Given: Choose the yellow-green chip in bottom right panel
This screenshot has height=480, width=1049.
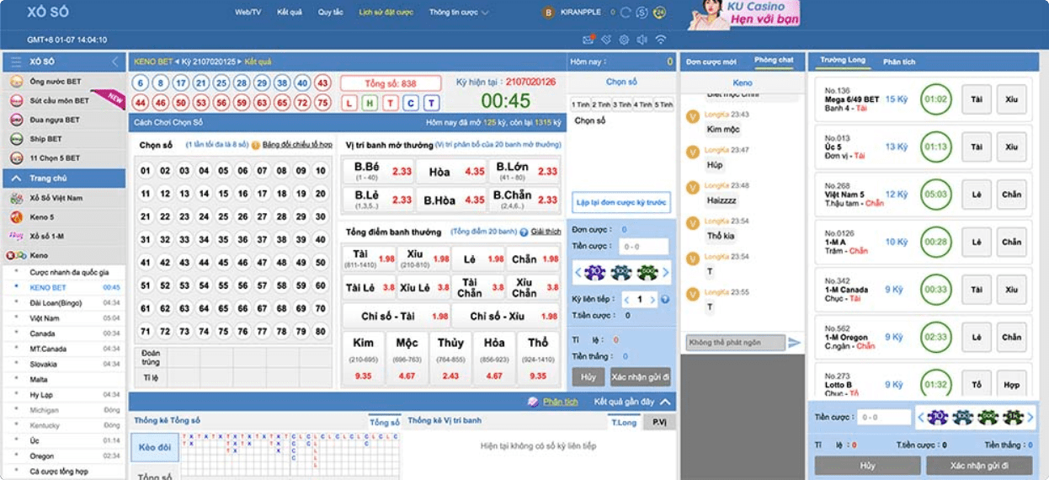Looking at the screenshot, I should coord(1014,417).
